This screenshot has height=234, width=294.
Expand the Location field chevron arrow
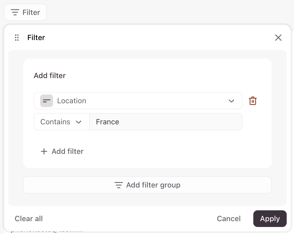231,101
